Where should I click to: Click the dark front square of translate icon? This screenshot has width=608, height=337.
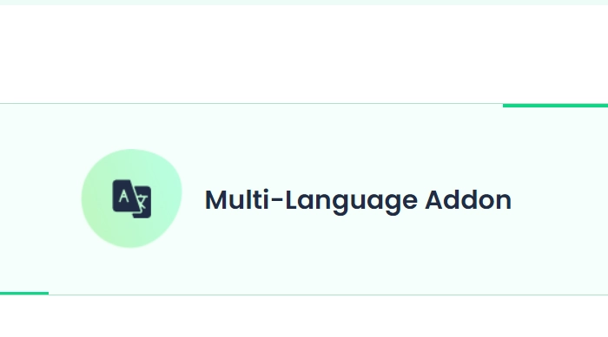click(123, 196)
